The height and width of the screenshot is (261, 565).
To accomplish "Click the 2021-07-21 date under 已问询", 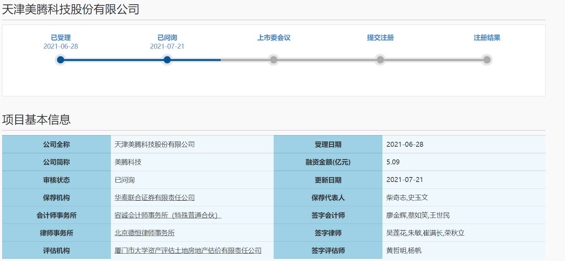I will (167, 47).
